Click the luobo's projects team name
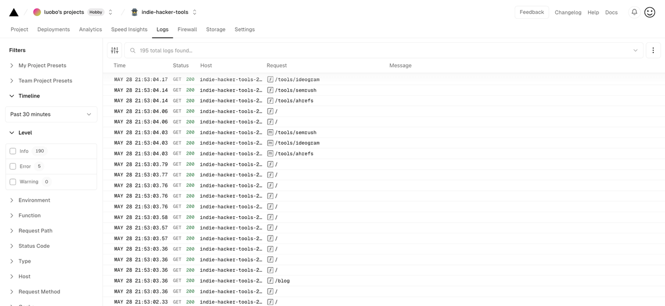665x306 pixels. point(64,12)
